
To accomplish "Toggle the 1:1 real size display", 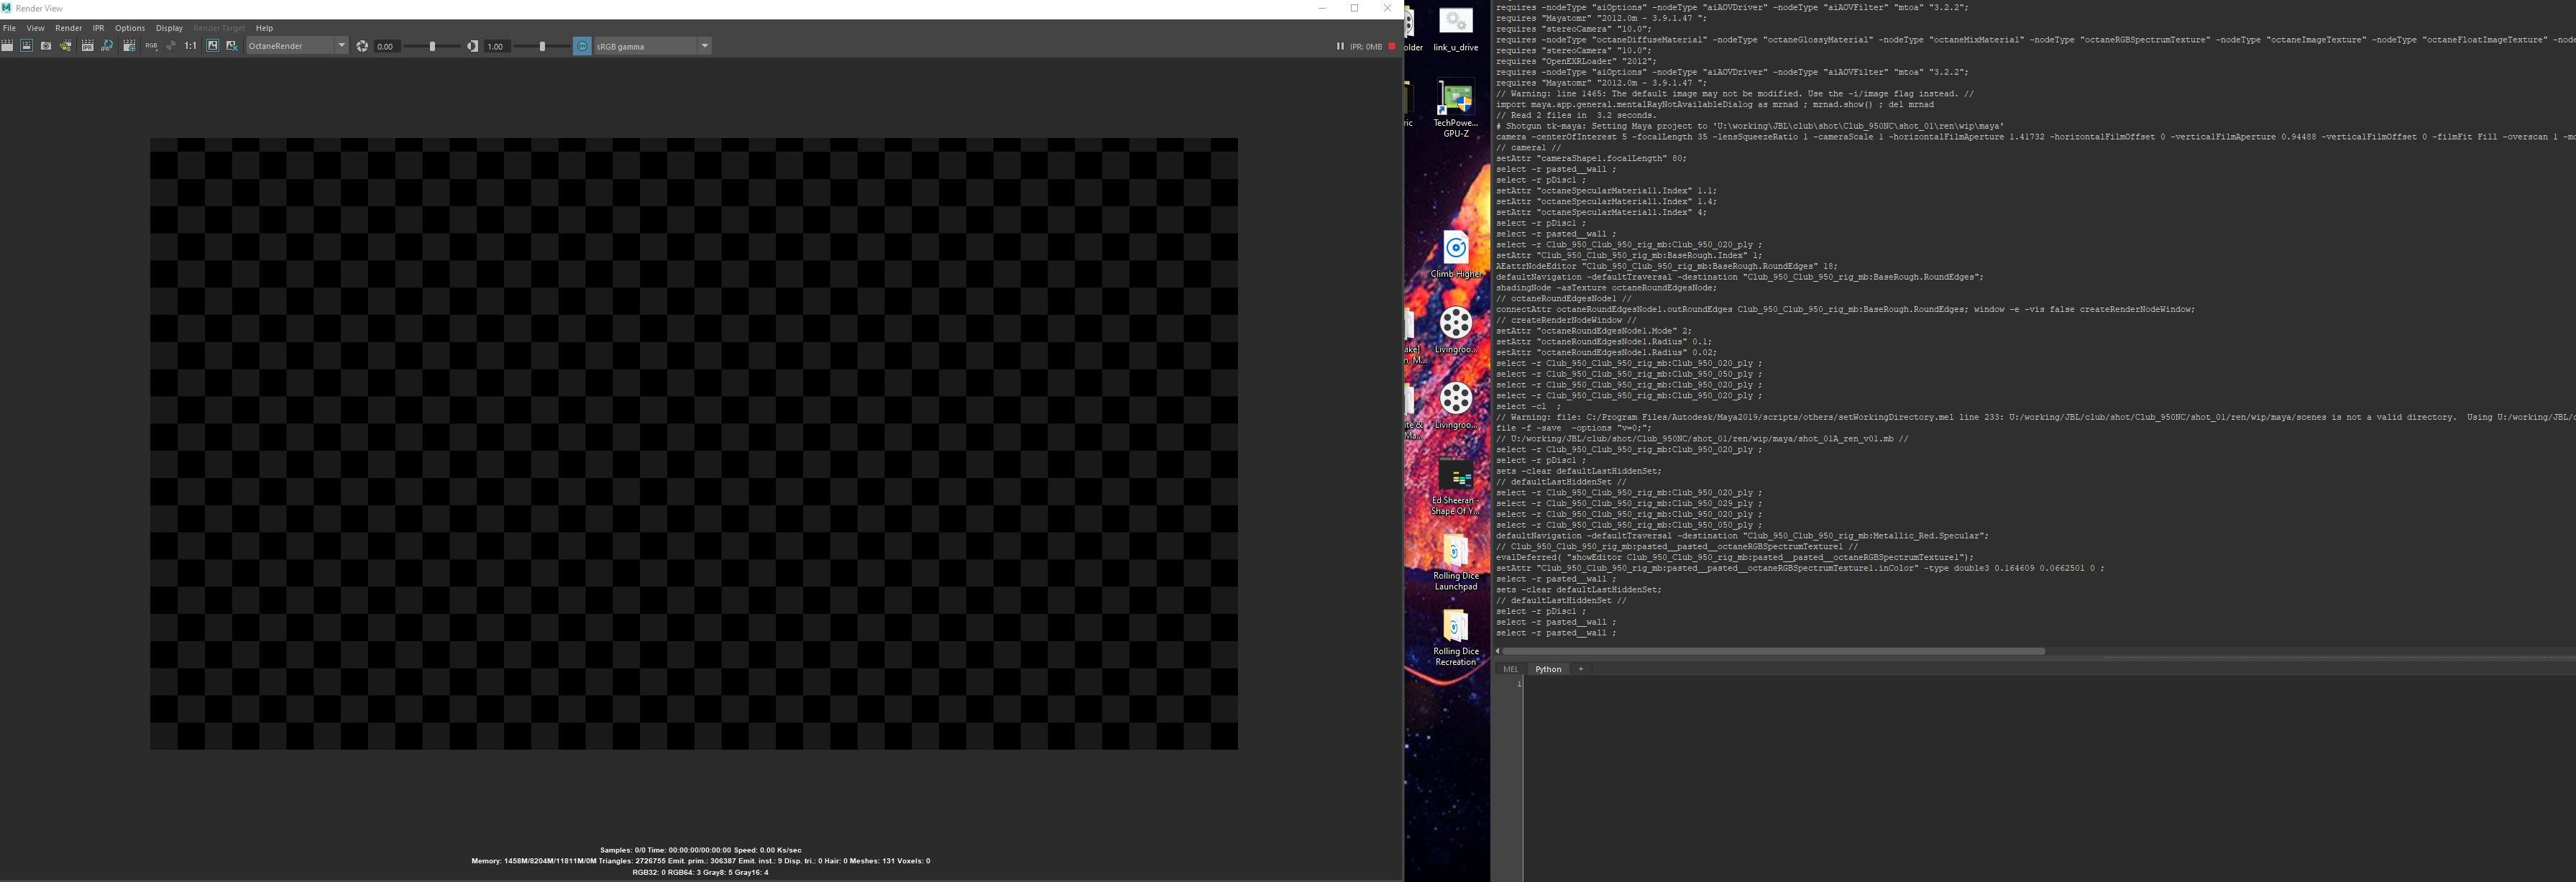I will pos(190,46).
